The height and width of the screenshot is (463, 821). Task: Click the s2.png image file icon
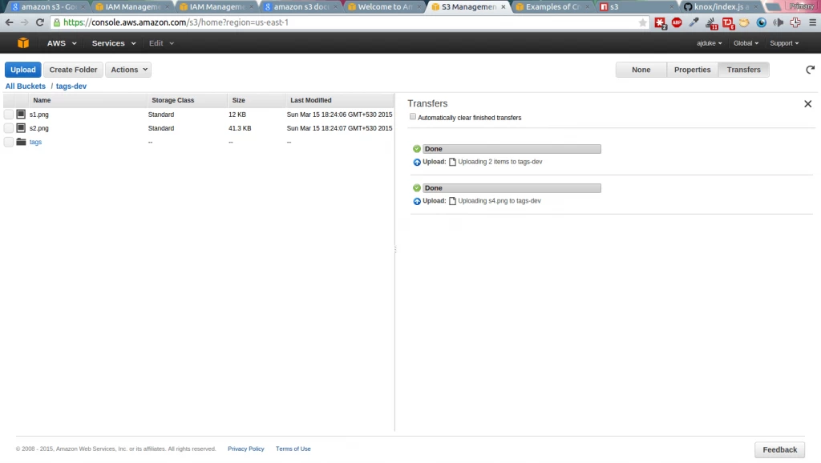(x=21, y=127)
